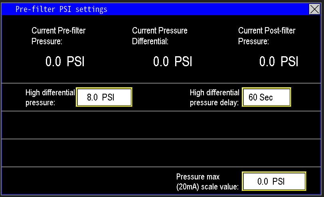Click the Current Pressure Differential label
The image size is (324, 197).
pyautogui.click(x=160, y=36)
